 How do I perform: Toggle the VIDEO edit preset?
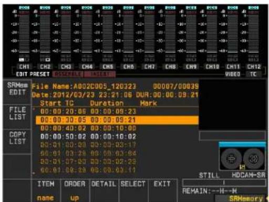233,74
